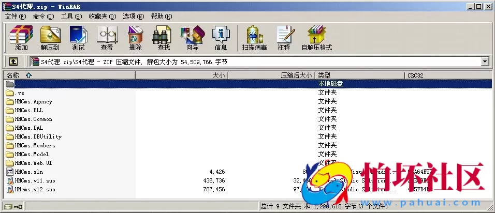Open the View (查看) toolbar icon

pos(107,38)
